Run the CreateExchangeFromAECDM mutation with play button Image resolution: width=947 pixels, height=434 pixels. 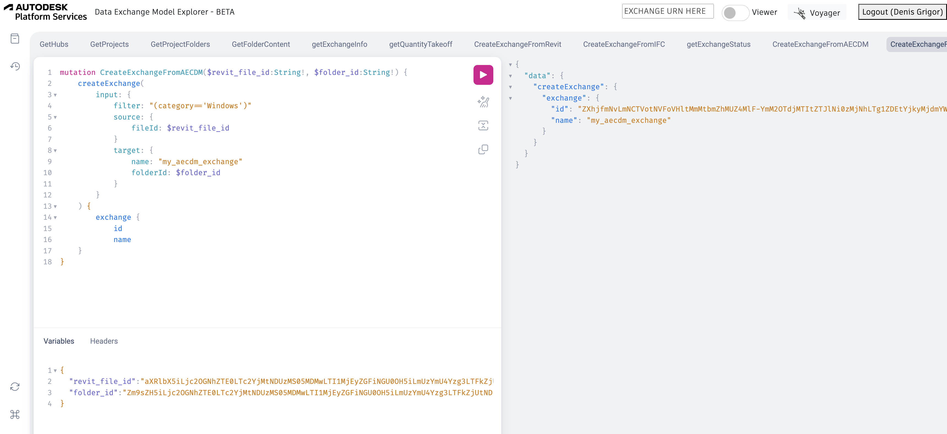tap(483, 75)
